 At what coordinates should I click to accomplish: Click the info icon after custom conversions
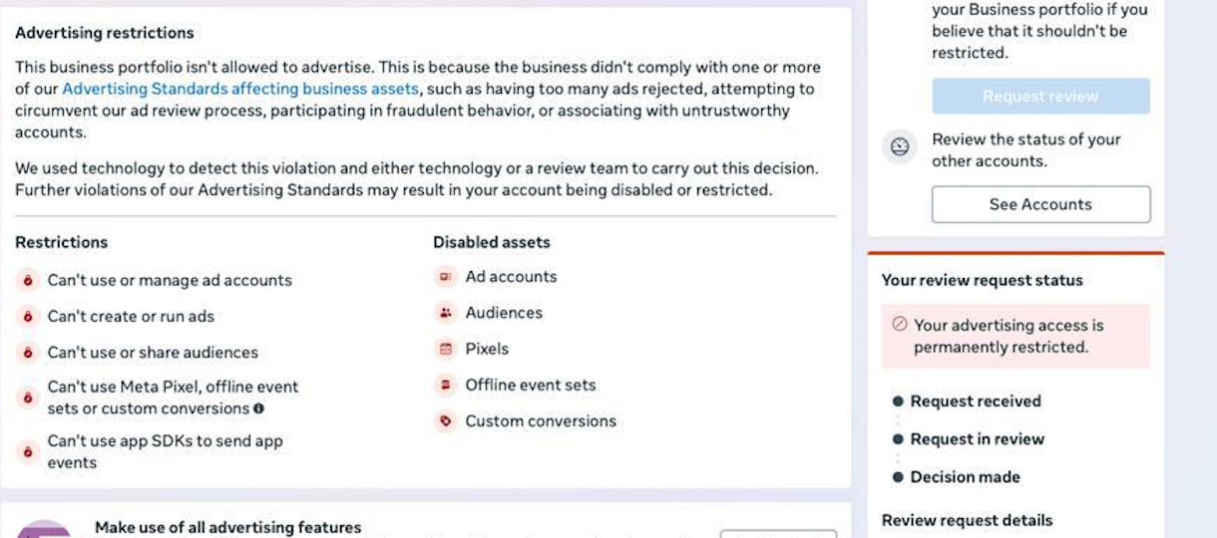tap(259, 408)
